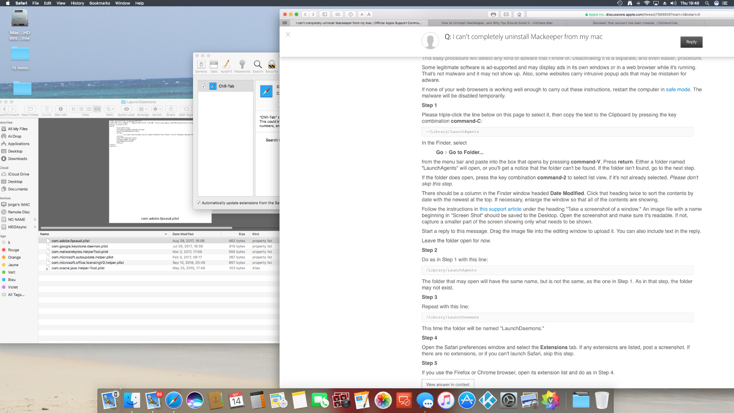Select com.malwarebytes.HelperTool.plist file row
734x413 pixels.
tap(80, 252)
